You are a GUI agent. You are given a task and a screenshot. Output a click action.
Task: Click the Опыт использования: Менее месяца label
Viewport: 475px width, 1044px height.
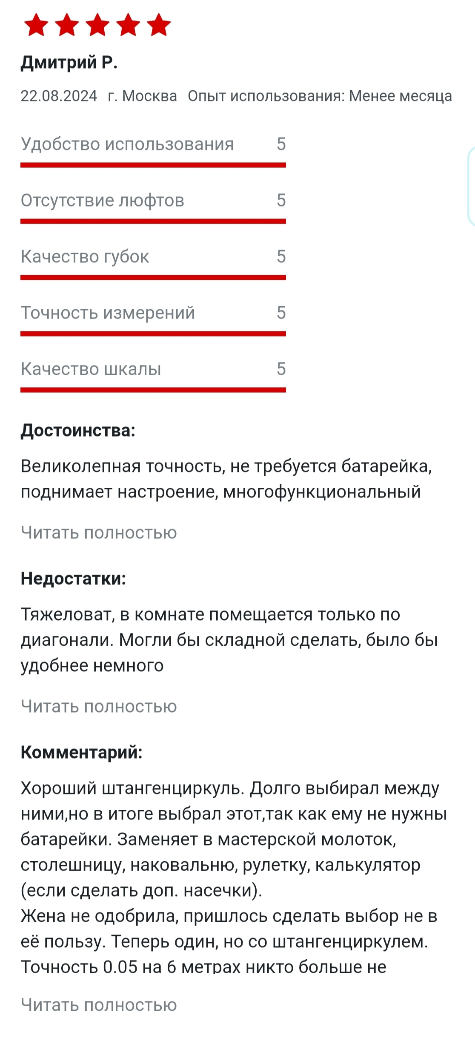pyautogui.click(x=320, y=96)
